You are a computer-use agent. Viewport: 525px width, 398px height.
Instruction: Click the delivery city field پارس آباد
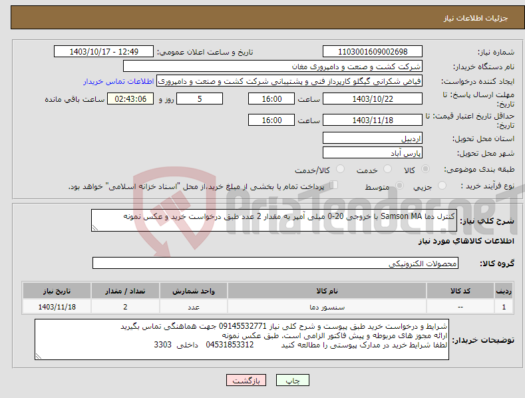(373, 153)
